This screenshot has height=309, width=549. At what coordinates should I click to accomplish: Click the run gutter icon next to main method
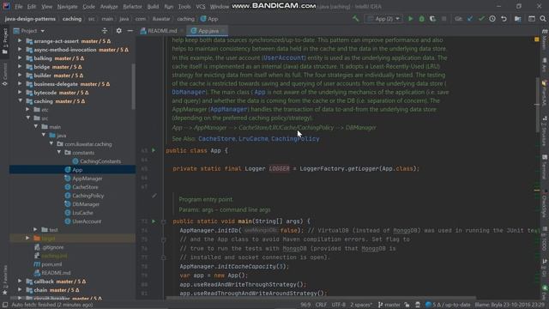pyautogui.click(x=154, y=221)
